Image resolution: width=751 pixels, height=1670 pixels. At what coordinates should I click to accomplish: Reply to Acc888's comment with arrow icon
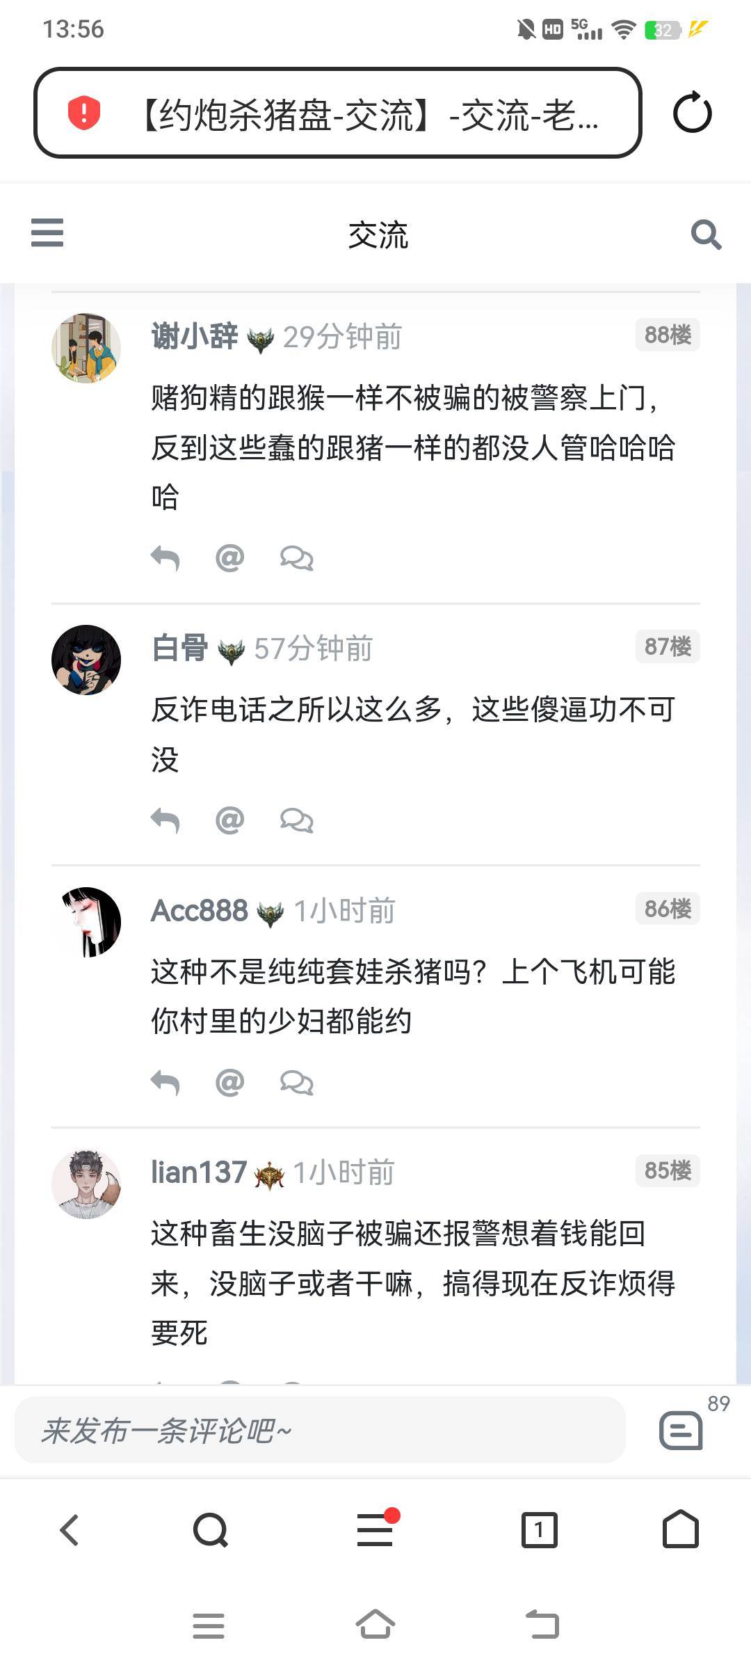[x=165, y=1083]
